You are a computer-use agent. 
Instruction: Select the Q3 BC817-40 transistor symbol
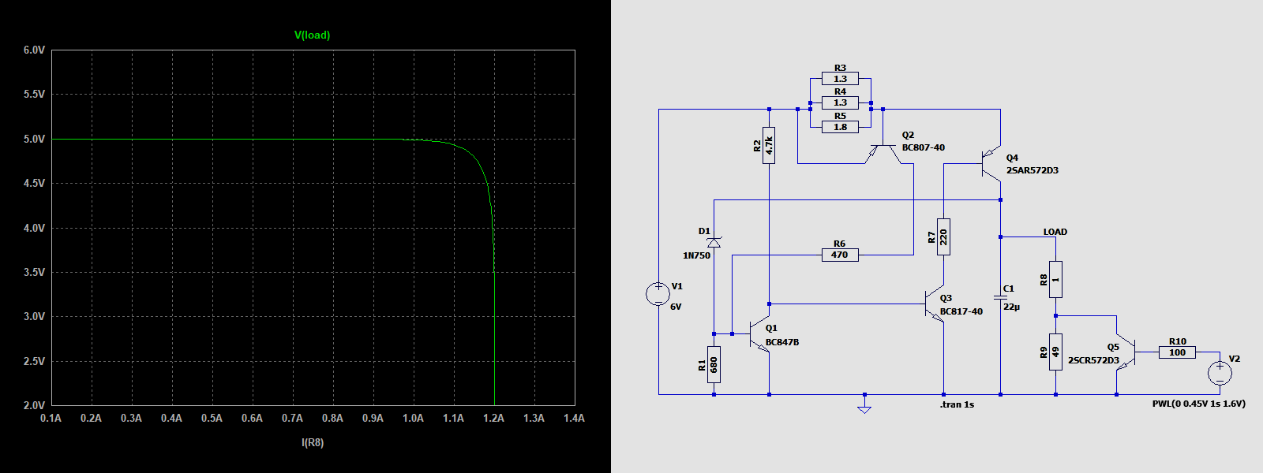pyautogui.click(x=935, y=304)
